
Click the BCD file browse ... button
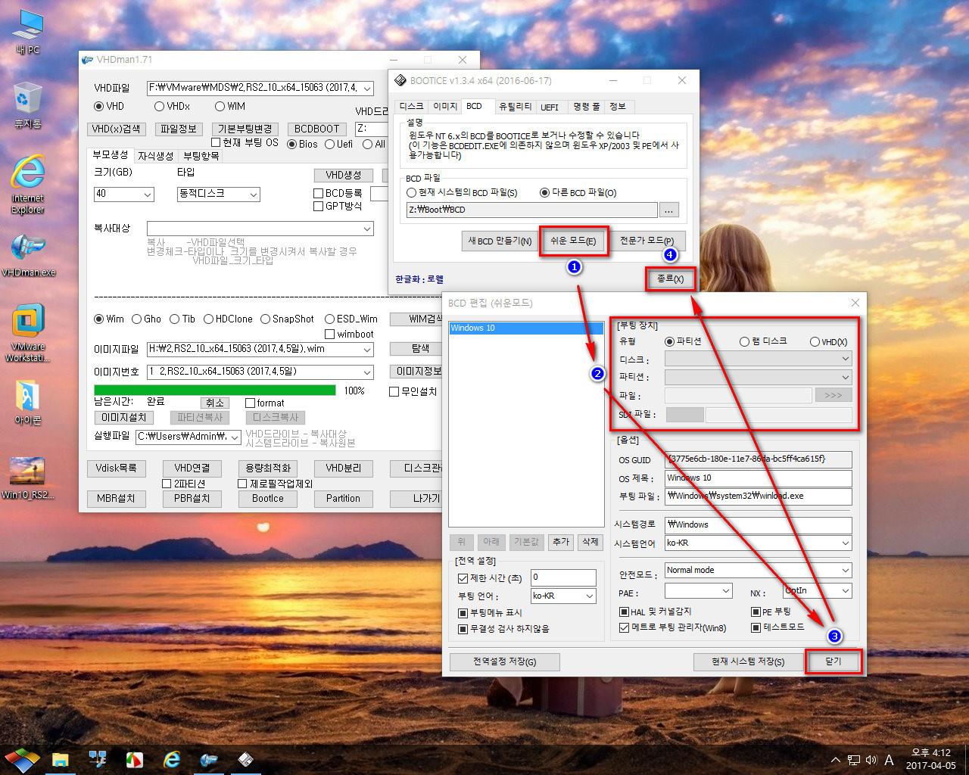[669, 210]
